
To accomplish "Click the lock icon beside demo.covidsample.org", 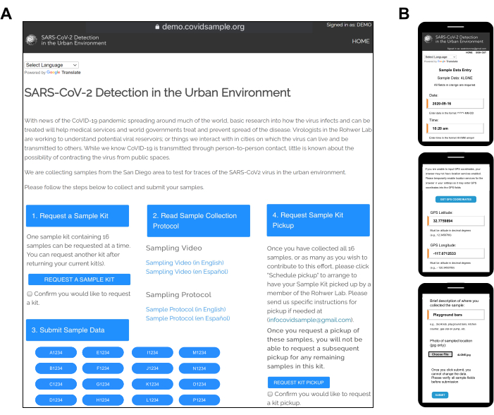I will click(157, 27).
